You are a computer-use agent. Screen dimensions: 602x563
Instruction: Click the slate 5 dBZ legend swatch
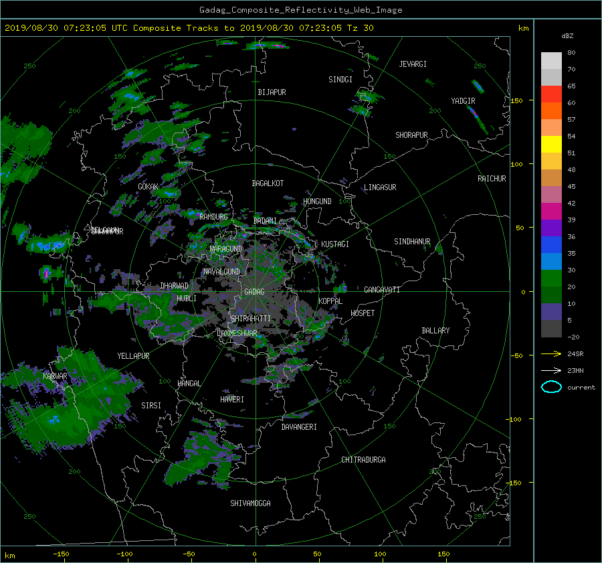pos(551,312)
